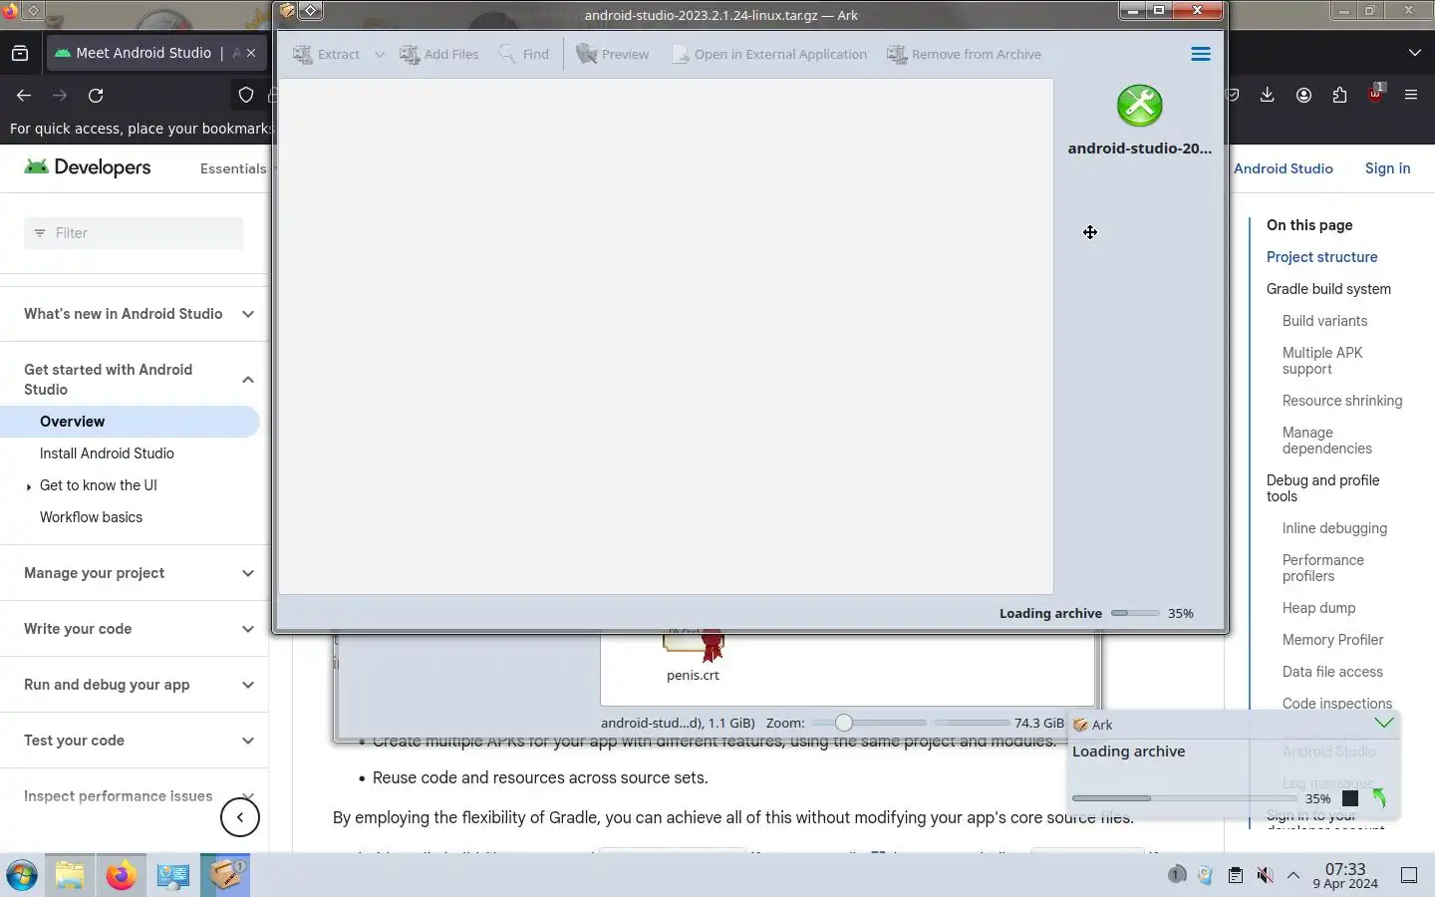Click the green arrow icon in Ark notification
Image resolution: width=1435 pixels, height=897 pixels.
(x=1379, y=797)
